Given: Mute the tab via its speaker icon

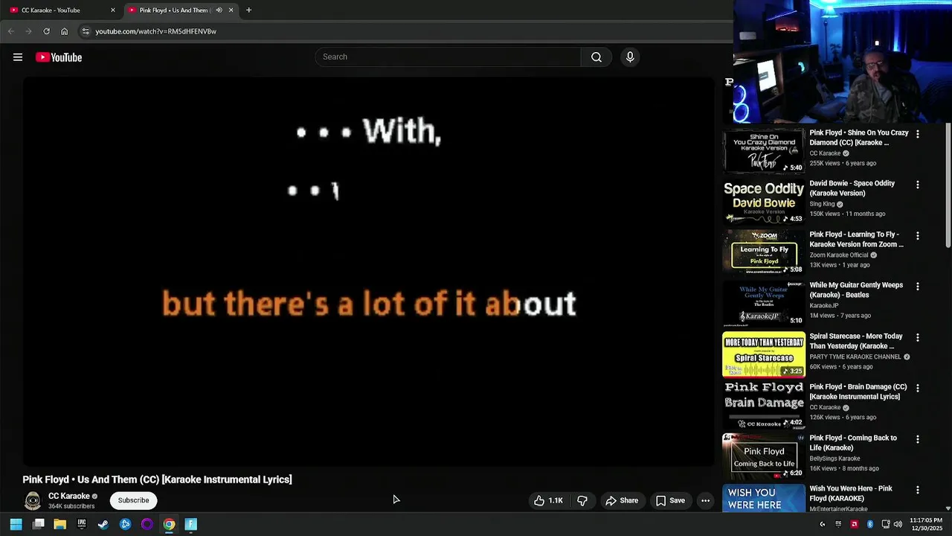Looking at the screenshot, I should click(219, 10).
